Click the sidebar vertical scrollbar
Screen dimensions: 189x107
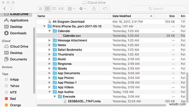pos(34,60)
